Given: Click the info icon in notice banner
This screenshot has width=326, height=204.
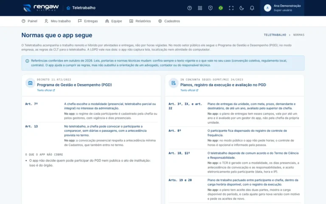Looking at the screenshot, I should tap(27, 61).
